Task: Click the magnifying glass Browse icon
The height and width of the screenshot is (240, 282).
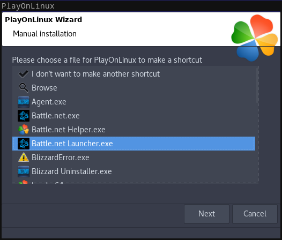Action: click(24, 88)
